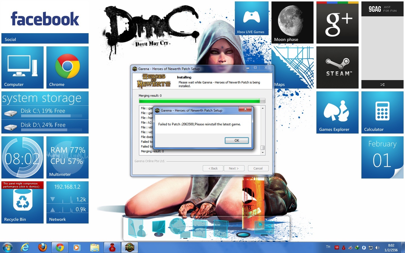Viewport: 405px width, 253px height.
Task: Open the Google+ tile
Action: coord(337,22)
